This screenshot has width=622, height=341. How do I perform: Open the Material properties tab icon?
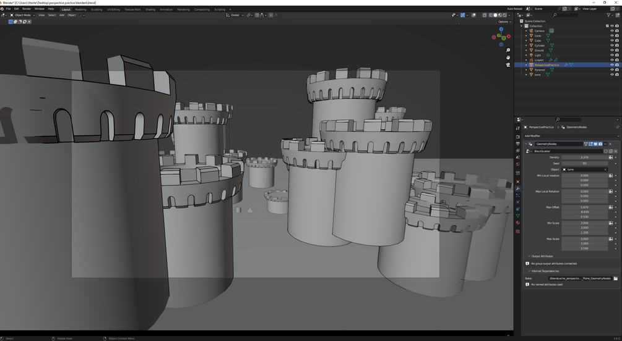(517, 222)
